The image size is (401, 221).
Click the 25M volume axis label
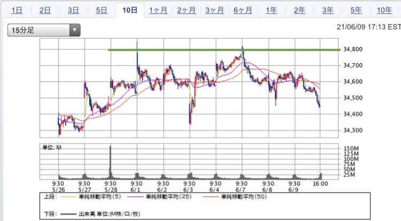(349, 174)
